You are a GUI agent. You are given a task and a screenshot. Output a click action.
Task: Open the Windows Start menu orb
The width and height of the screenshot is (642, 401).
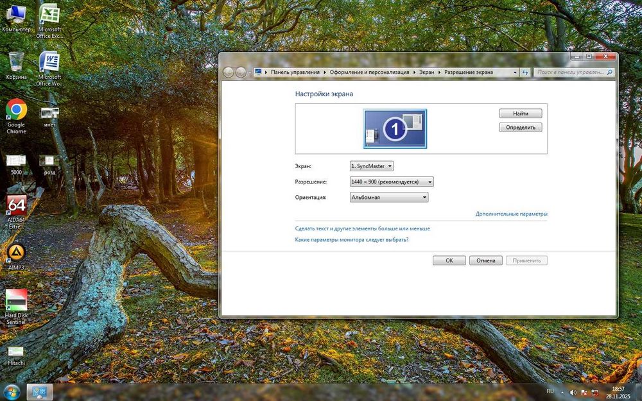coord(12,393)
